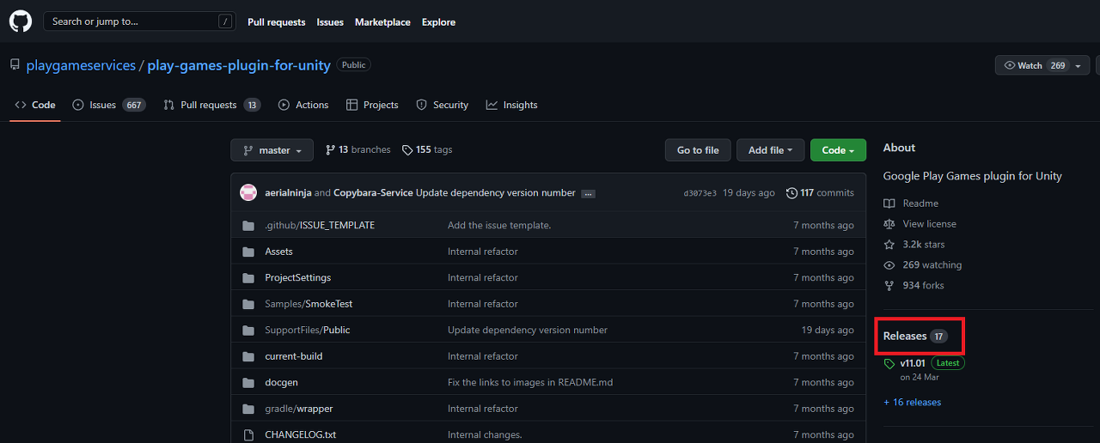
Task: Show the + 16 releases link
Action: (x=912, y=403)
